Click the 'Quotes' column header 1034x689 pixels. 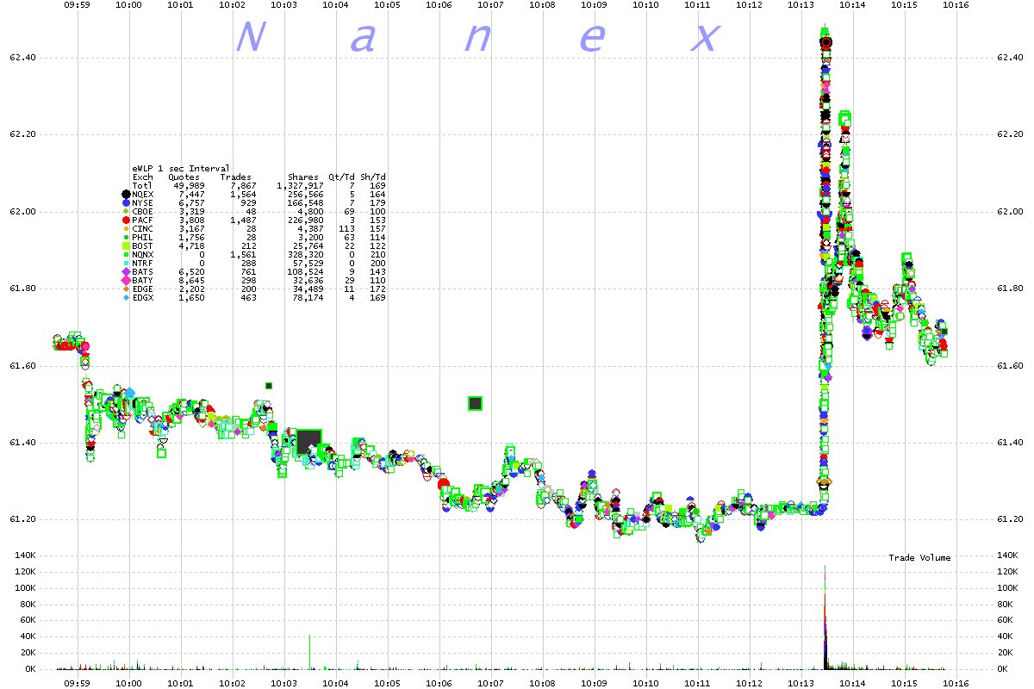(184, 177)
